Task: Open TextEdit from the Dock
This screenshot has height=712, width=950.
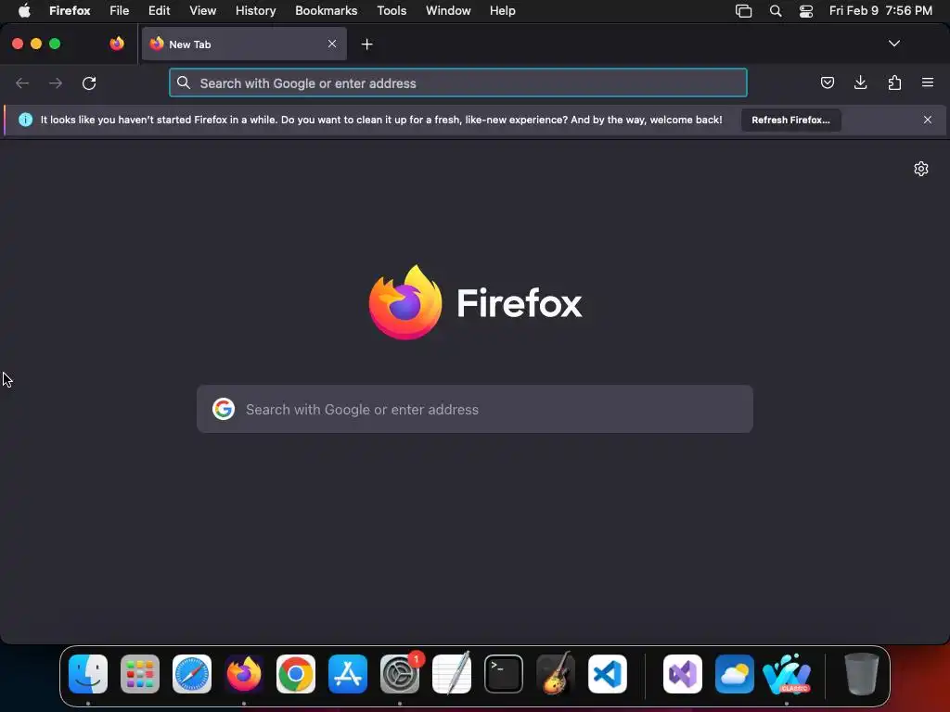Action: click(x=452, y=674)
